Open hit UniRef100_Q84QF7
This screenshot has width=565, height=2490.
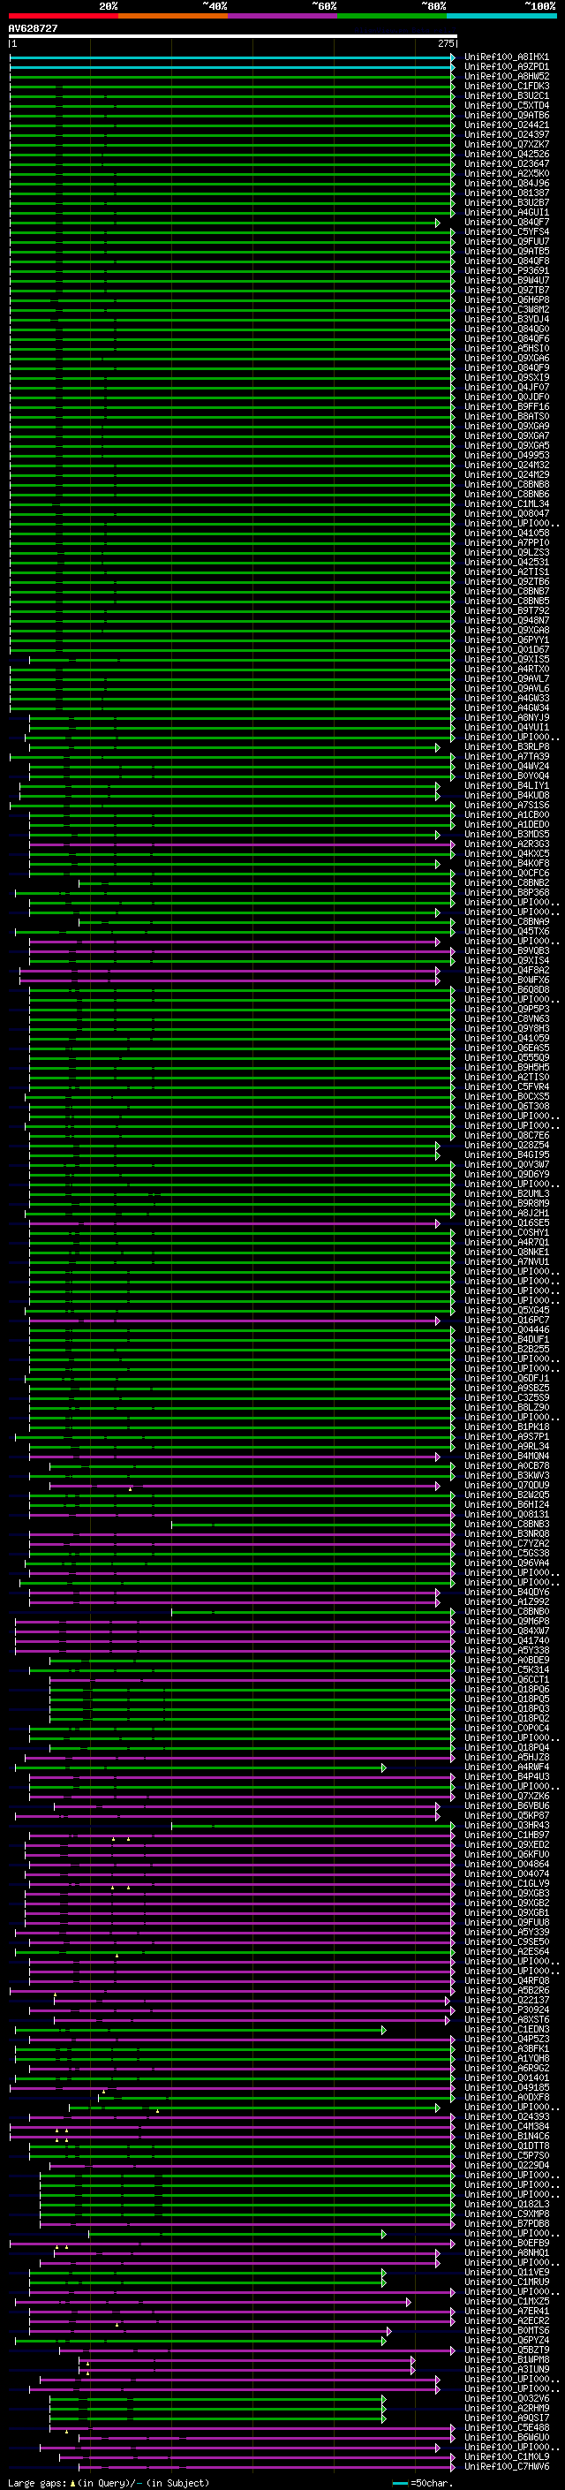[x=506, y=223]
